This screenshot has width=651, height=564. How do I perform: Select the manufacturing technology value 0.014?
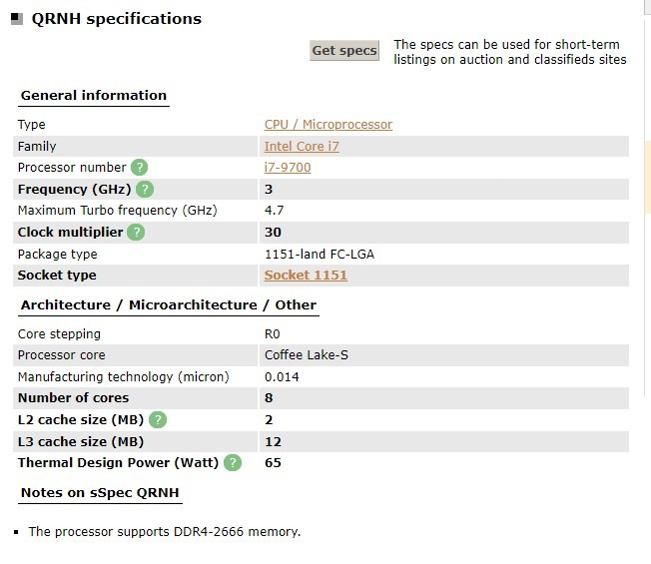pos(282,376)
